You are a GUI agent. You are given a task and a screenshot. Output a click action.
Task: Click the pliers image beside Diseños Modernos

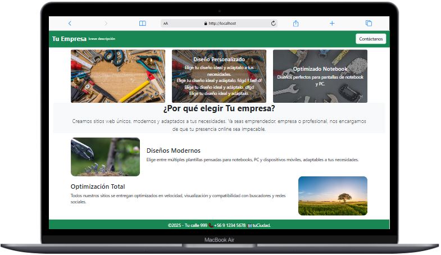pyautogui.click(x=105, y=157)
